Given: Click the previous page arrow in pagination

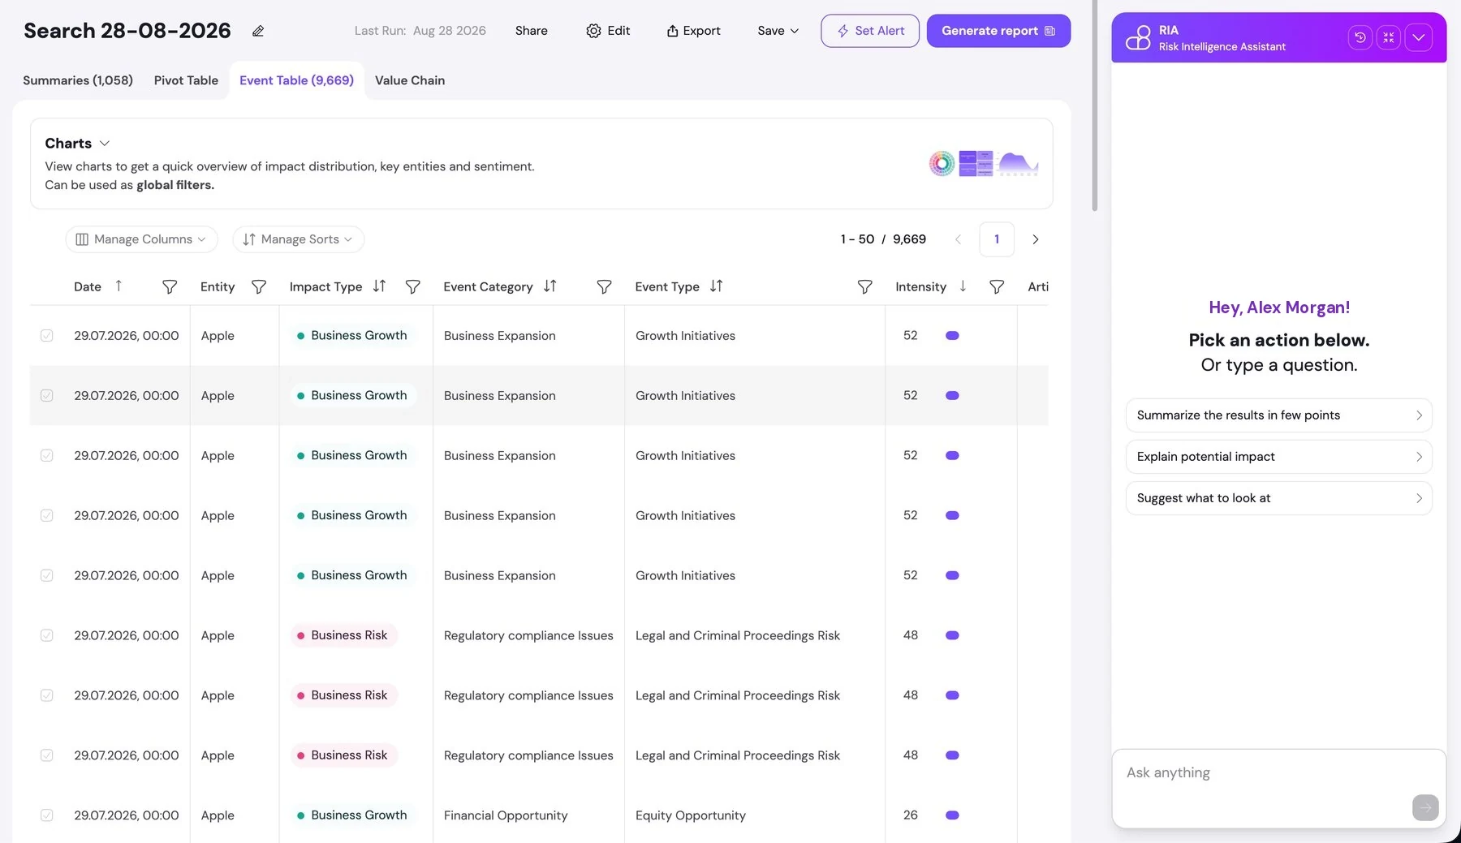Looking at the screenshot, I should (x=958, y=239).
